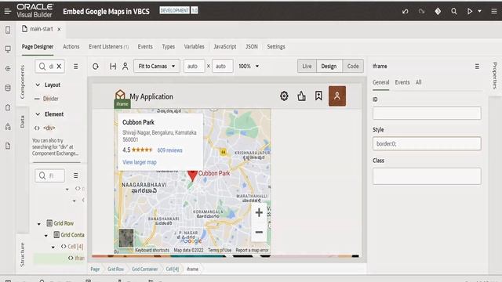Switch canvas to Code mode
This screenshot has width=502, height=282.
(353, 66)
